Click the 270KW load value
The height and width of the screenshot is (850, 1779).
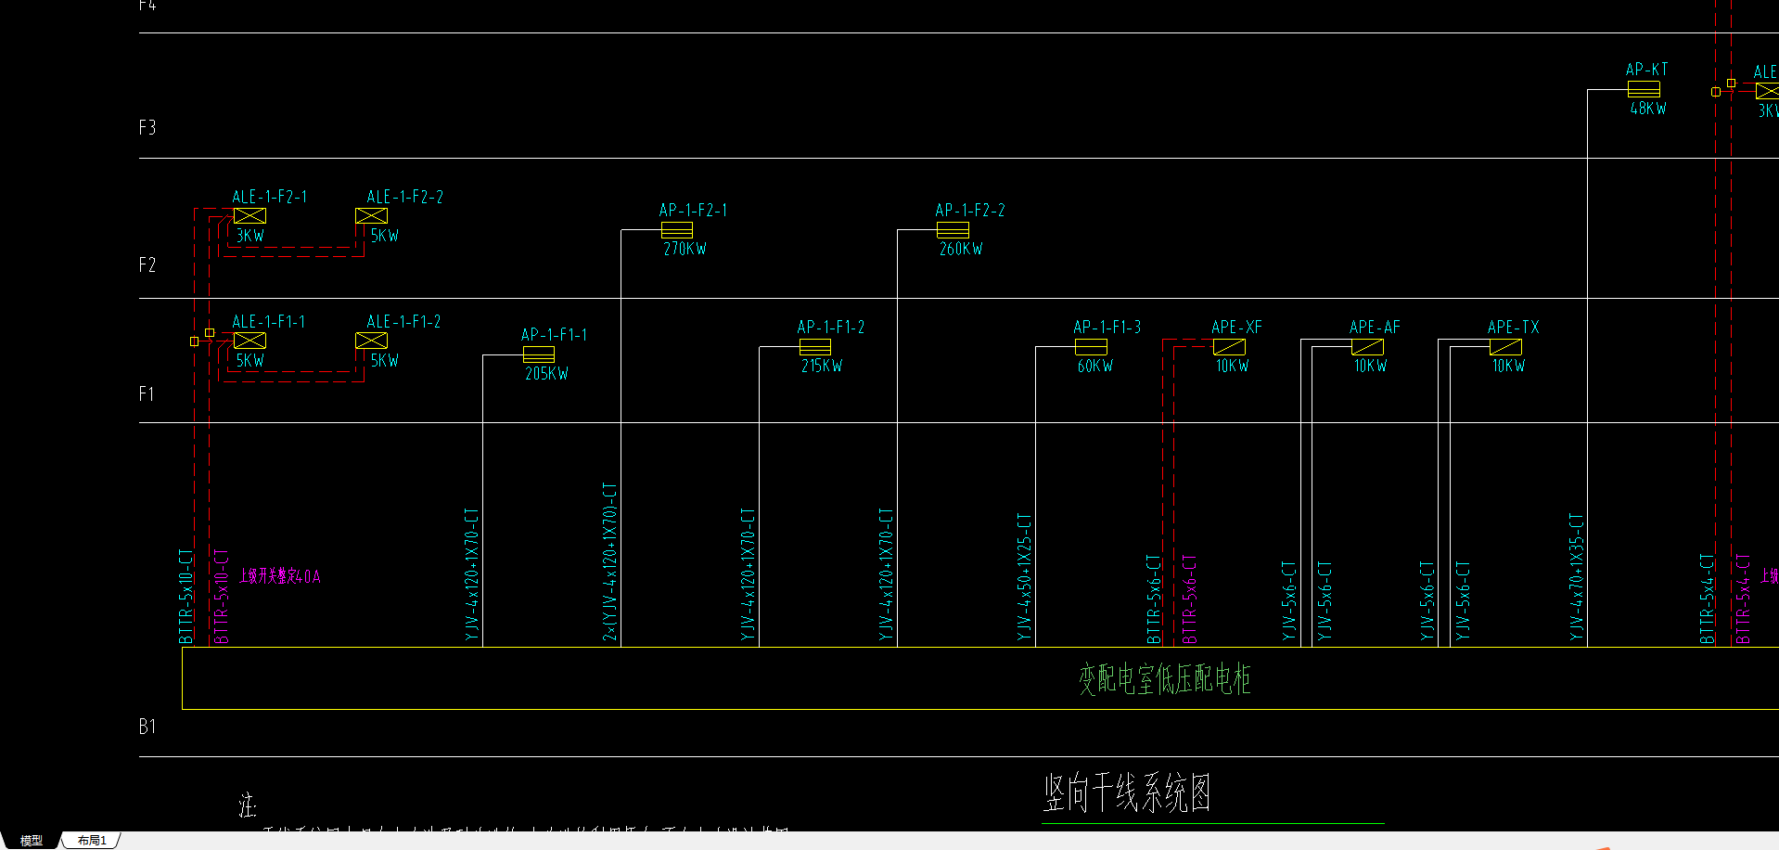pyautogui.click(x=685, y=249)
